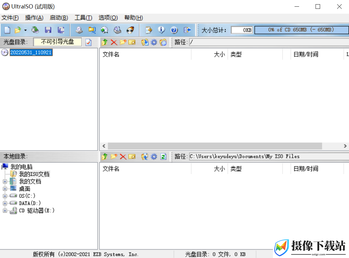Sort the local pane by 文件名 column
This screenshot has width=349, height=258.
pyautogui.click(x=145, y=169)
